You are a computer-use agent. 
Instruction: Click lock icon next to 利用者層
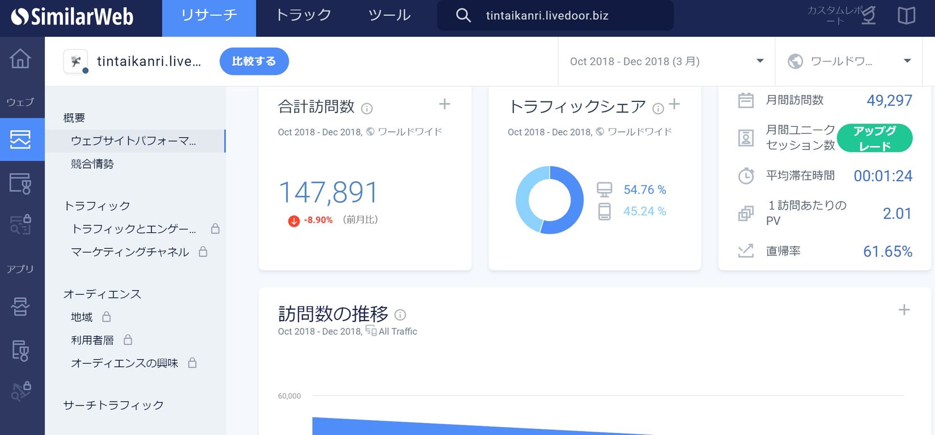(x=128, y=340)
